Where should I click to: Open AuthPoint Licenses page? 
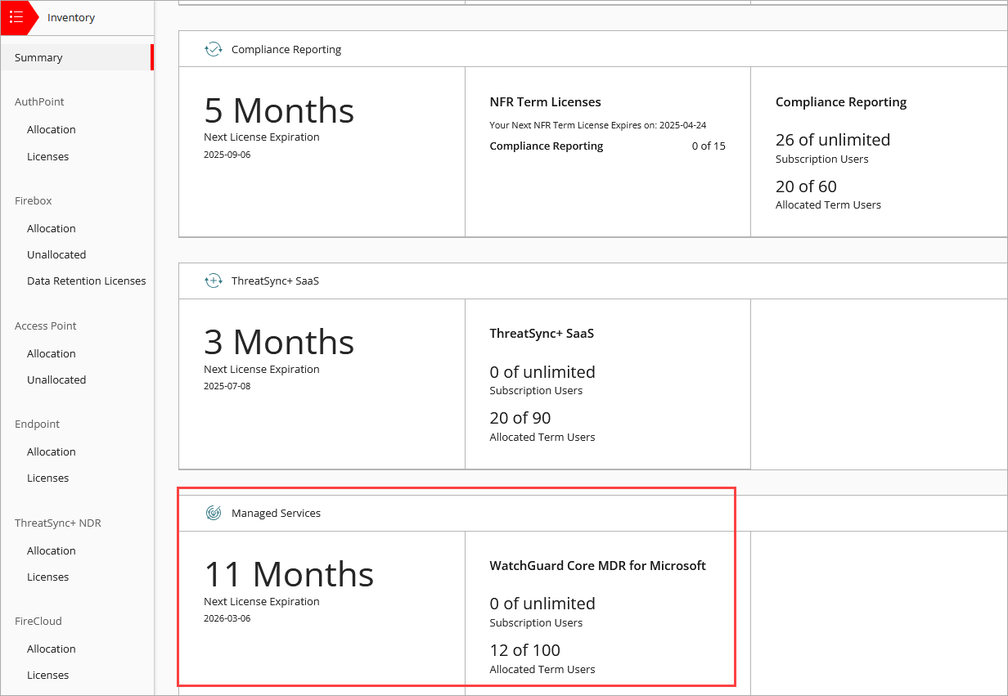pos(47,156)
